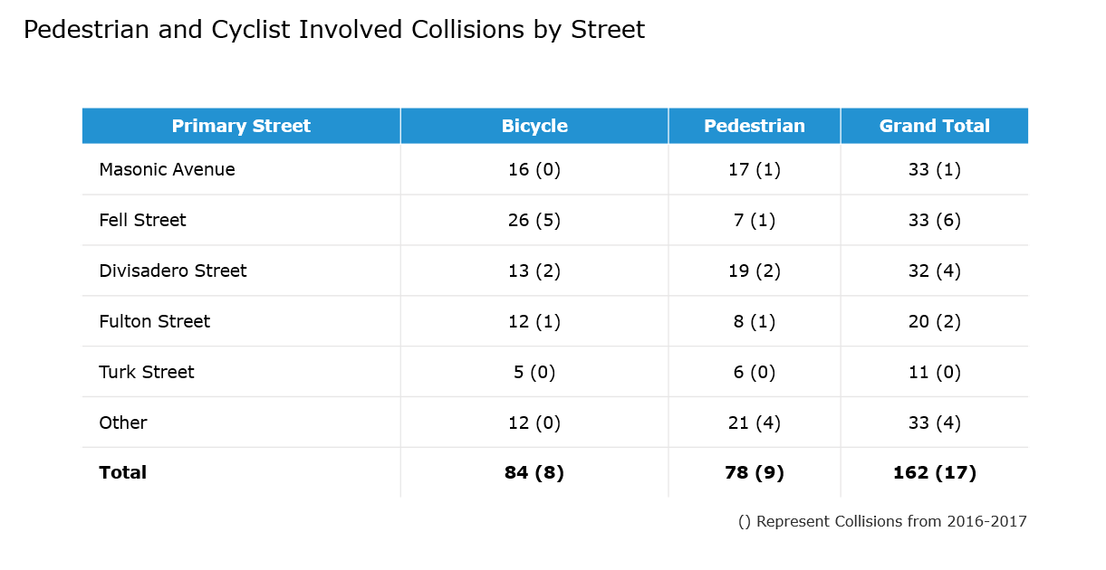The image size is (1106, 570).
Task: Select the Pedestrian column header
Action: (754, 126)
